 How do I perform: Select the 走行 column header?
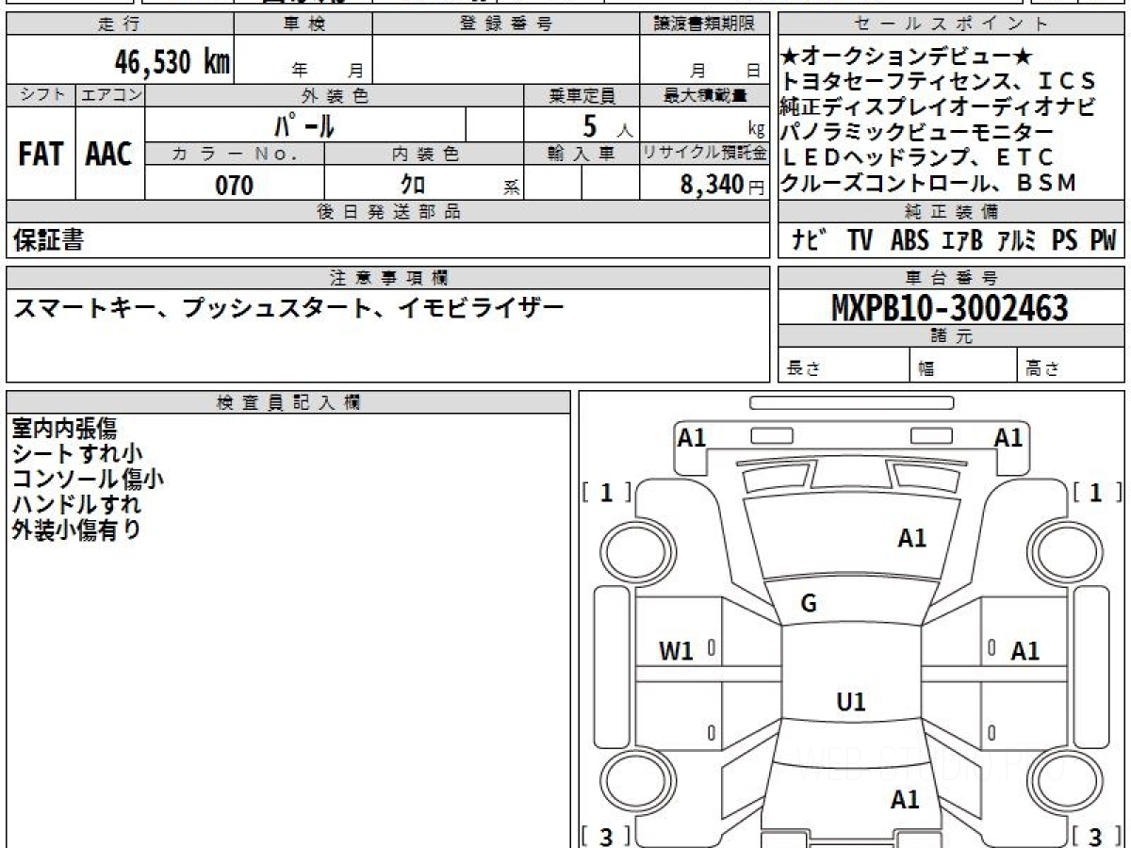(x=120, y=24)
